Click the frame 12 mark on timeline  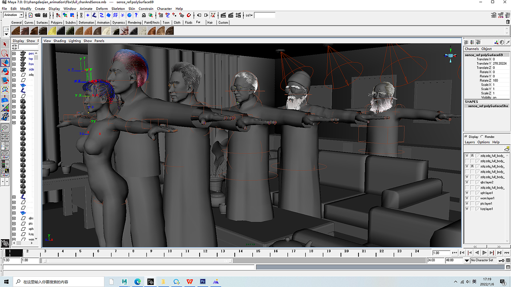coord(205,252)
